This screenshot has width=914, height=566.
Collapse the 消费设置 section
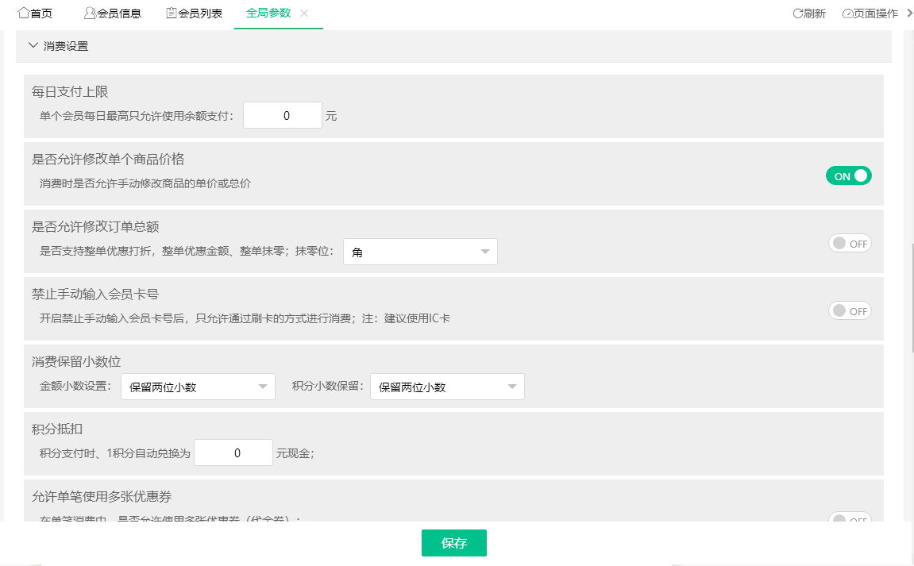tap(33, 46)
